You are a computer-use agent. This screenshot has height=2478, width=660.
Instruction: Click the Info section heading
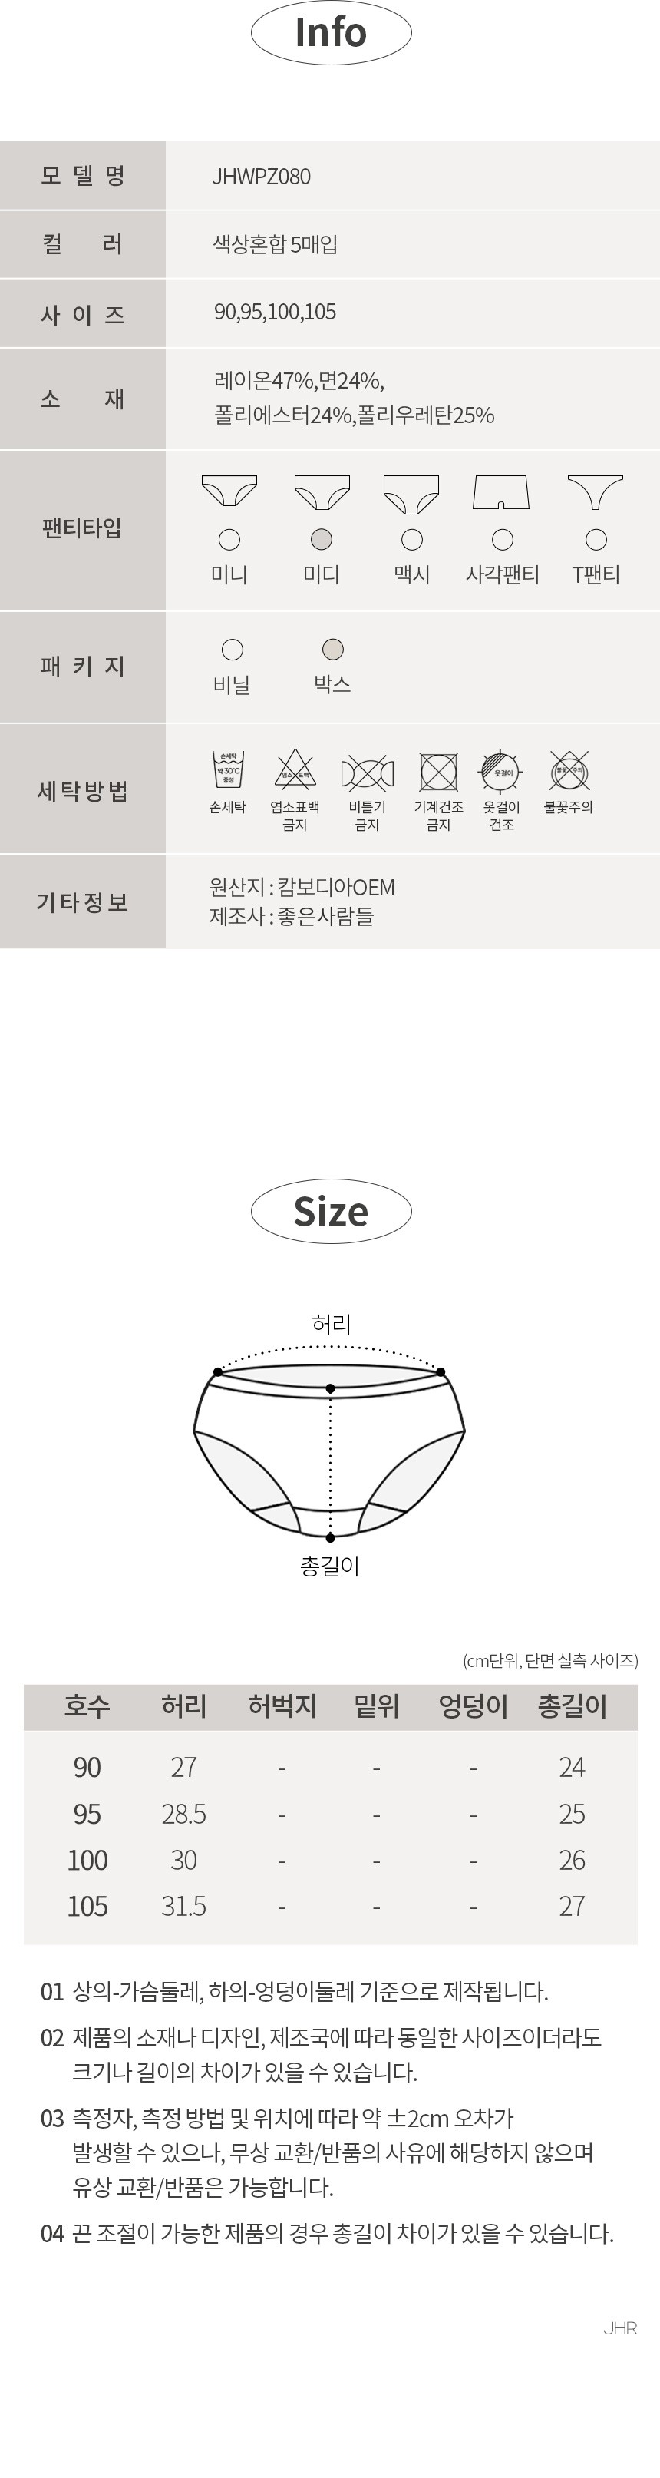pyautogui.click(x=332, y=33)
